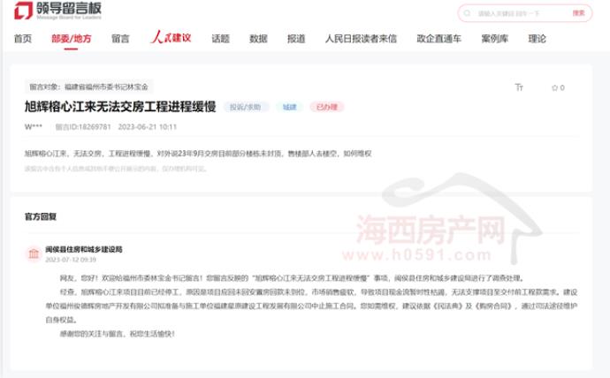Image resolution: width=610 pixels, height=378 pixels.
Task: Click the blue 城建 tag
Action: [x=289, y=107]
